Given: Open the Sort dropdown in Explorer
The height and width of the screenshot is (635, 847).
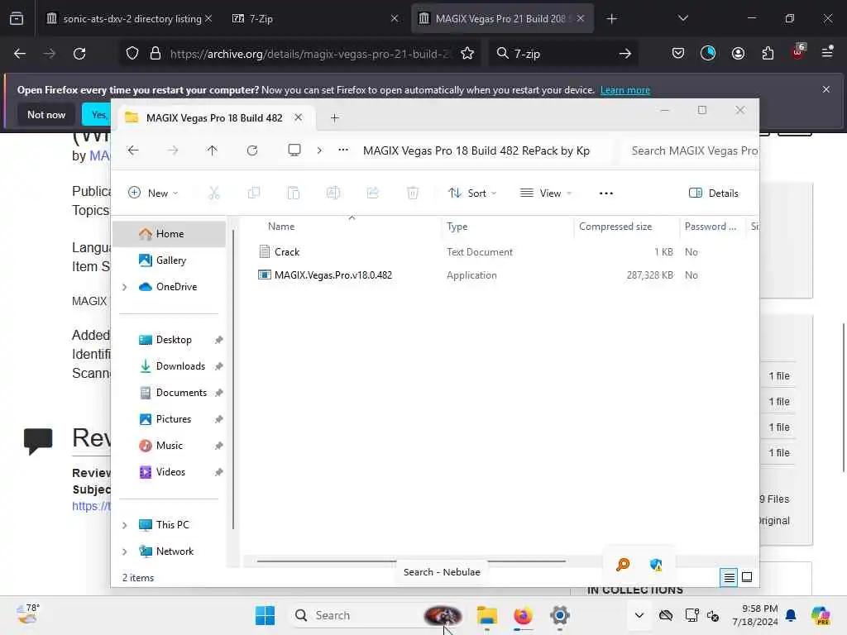Looking at the screenshot, I should 472,193.
